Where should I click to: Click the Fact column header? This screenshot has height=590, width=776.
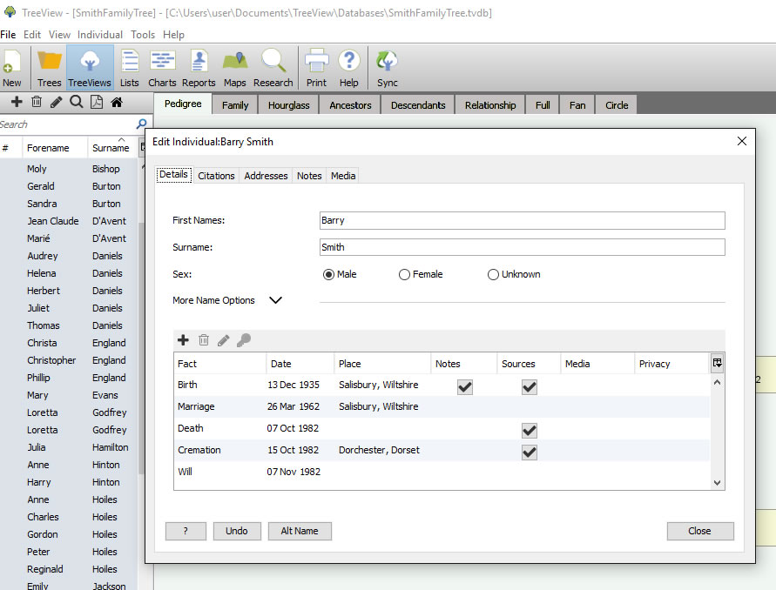click(x=219, y=364)
